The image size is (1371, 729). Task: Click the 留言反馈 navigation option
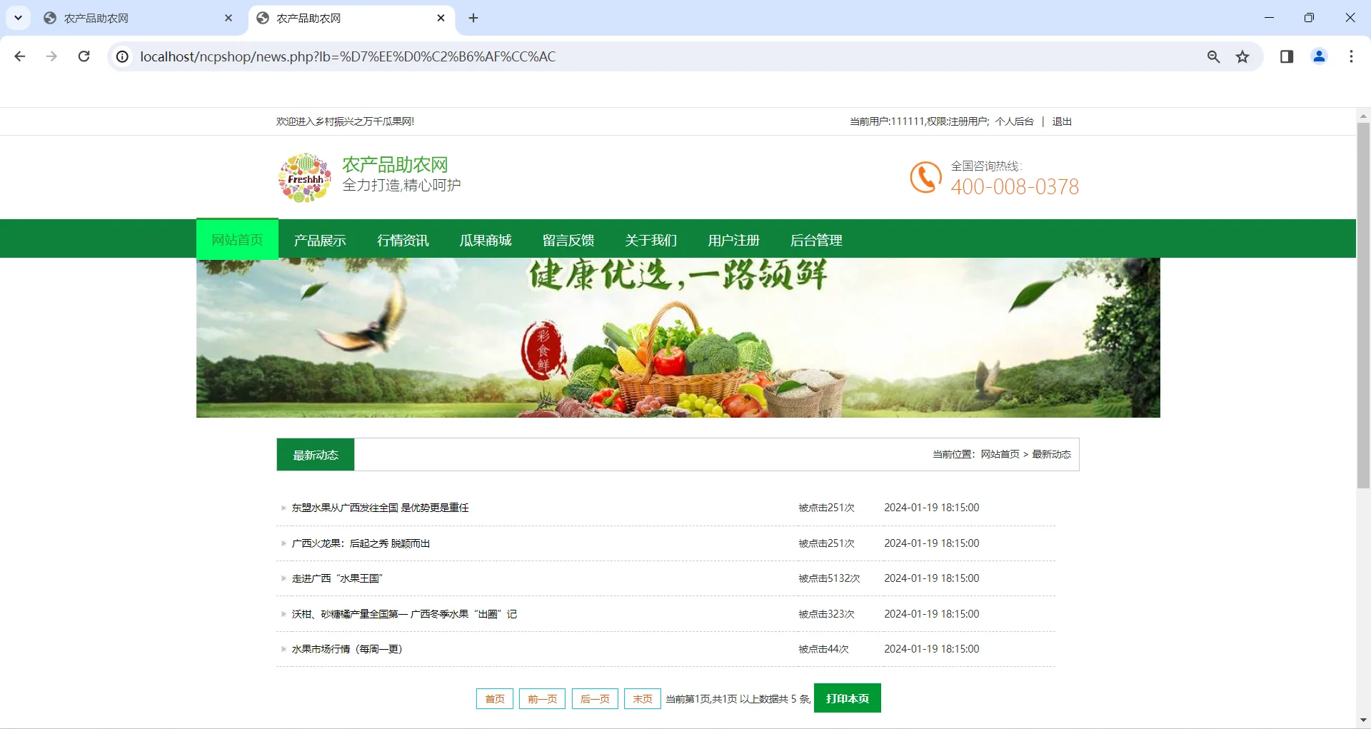(x=568, y=240)
